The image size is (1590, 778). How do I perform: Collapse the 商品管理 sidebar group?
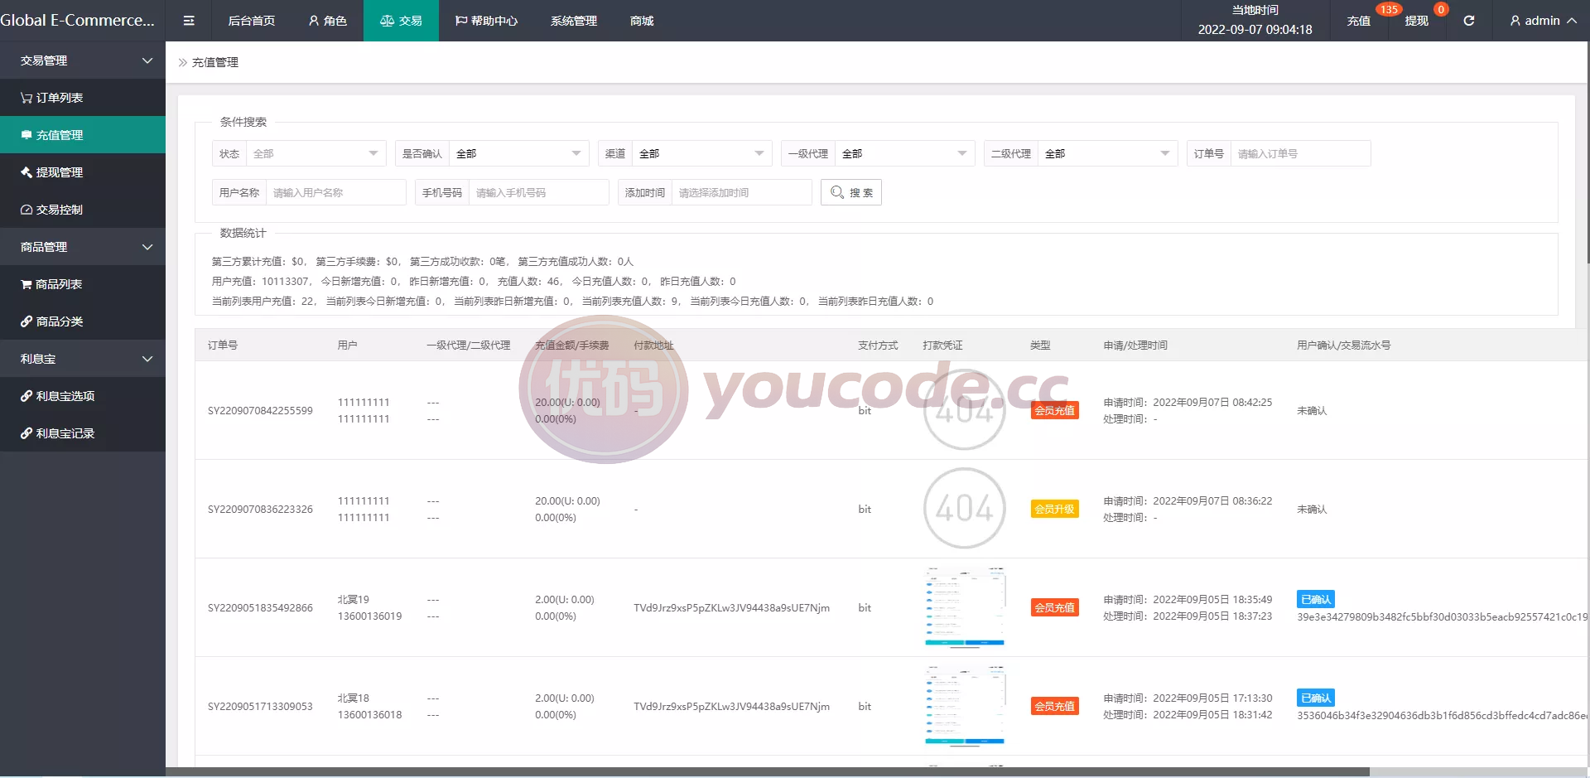pos(83,247)
